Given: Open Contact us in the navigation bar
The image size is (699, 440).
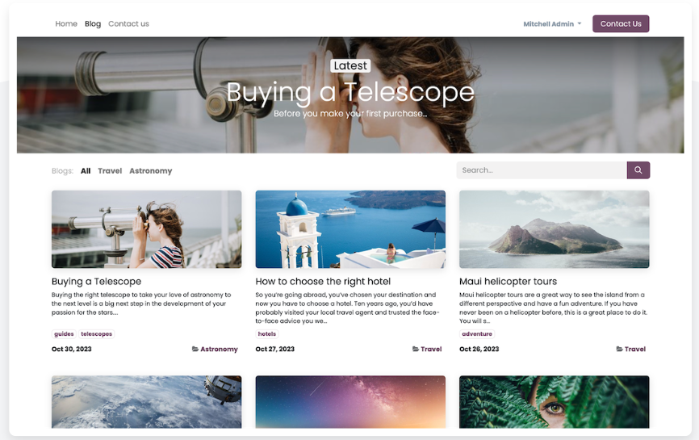Looking at the screenshot, I should (128, 23).
